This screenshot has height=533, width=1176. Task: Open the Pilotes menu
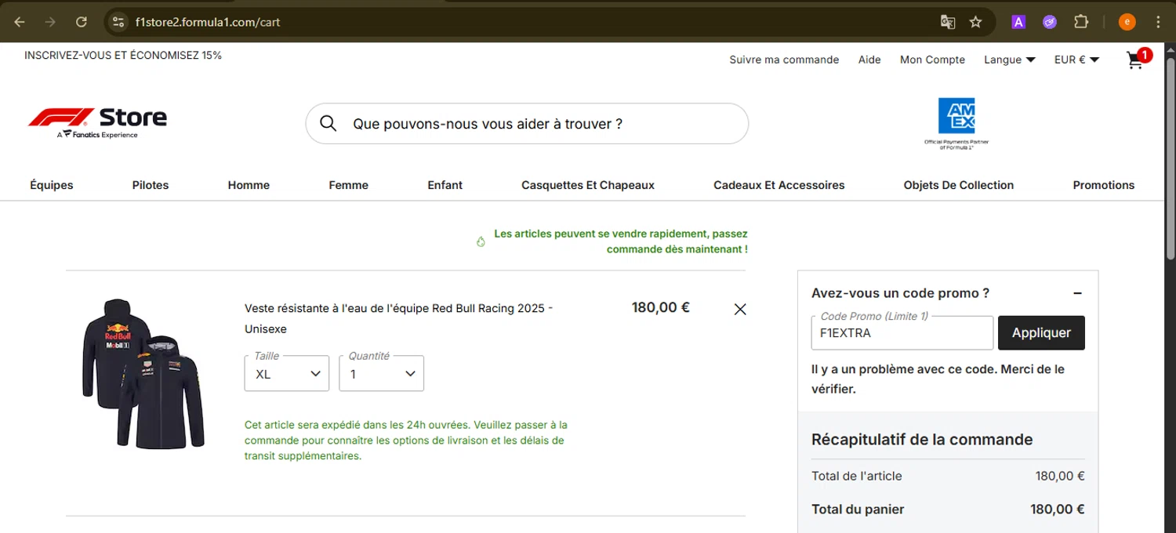coord(151,185)
